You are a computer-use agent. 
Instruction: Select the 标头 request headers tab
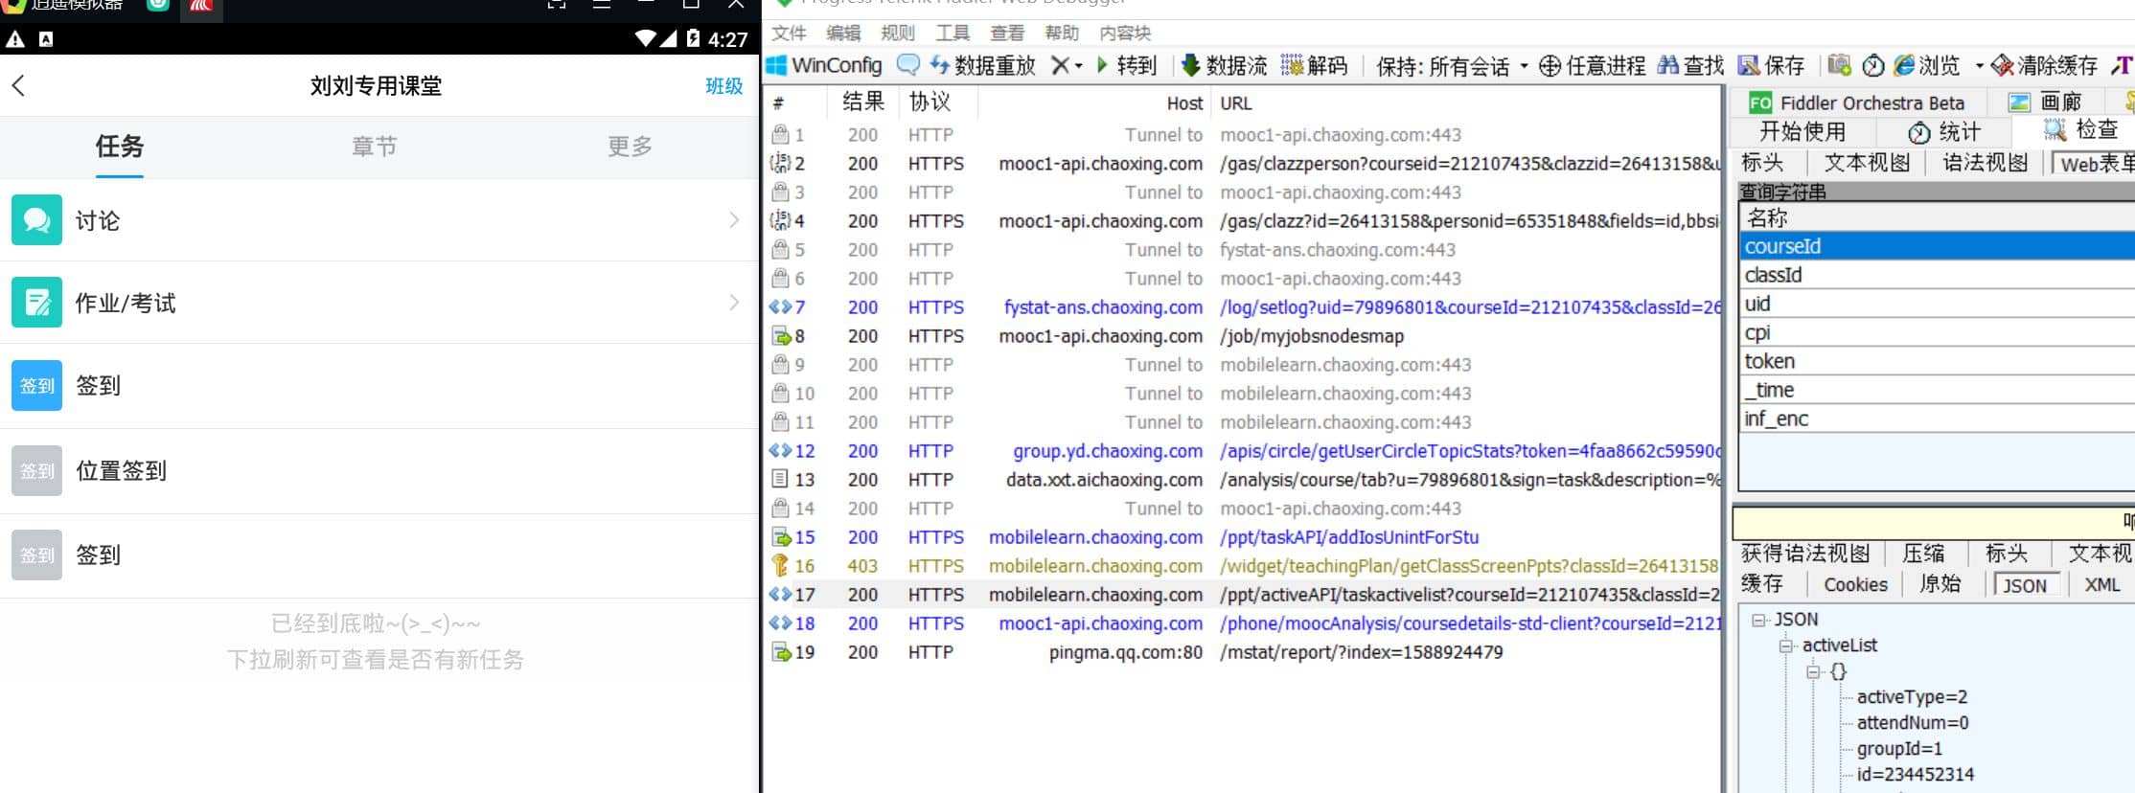[1763, 163]
